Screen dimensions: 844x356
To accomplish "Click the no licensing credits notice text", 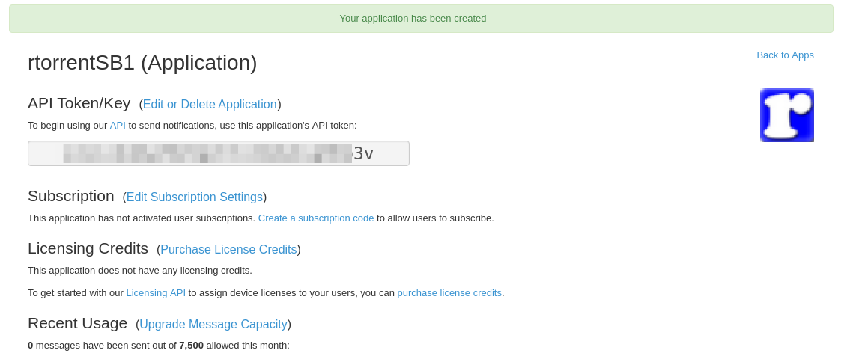I will [x=140, y=271].
